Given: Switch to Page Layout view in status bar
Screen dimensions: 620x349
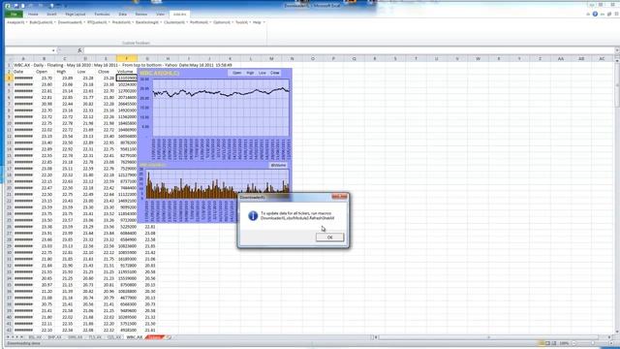Looking at the screenshot, I should coord(547,343).
